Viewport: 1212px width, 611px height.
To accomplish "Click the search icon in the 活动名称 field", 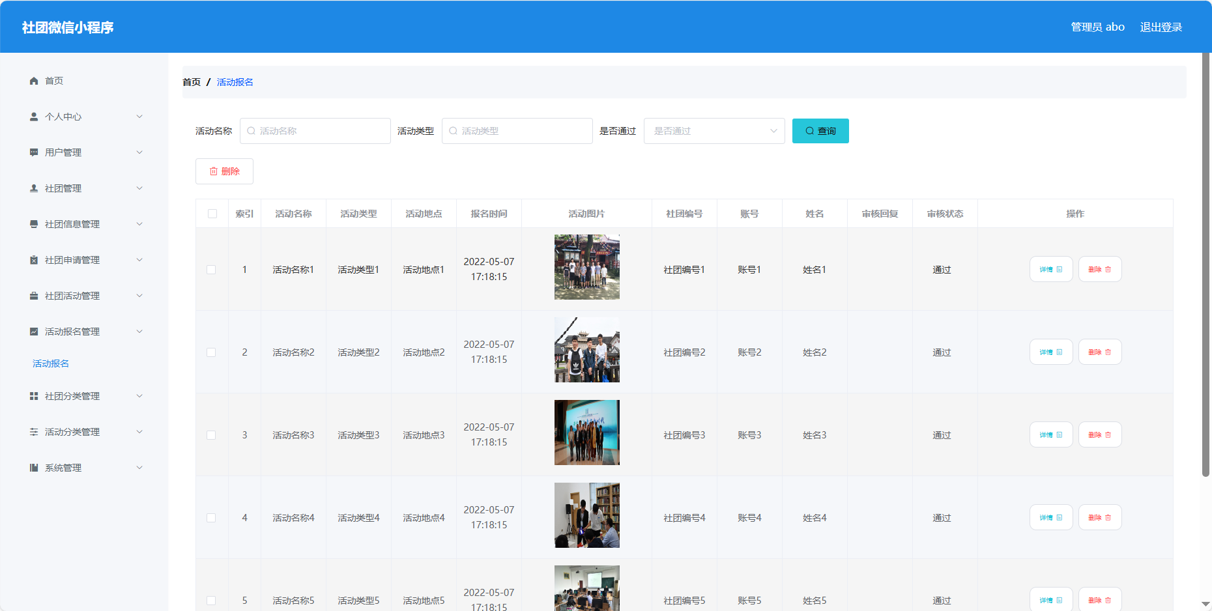I will (x=251, y=131).
